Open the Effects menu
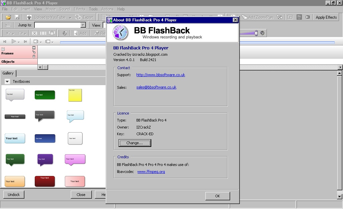The image size is (343, 209). [x=79, y=9]
